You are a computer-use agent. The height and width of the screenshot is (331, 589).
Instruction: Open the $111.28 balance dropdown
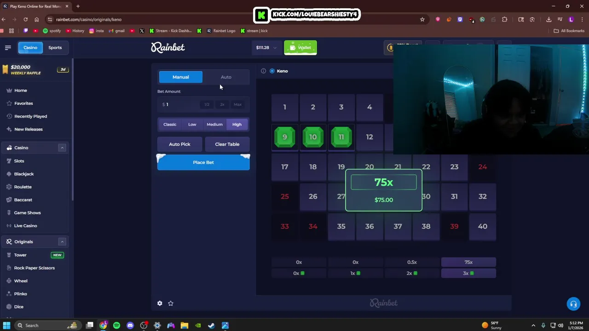266,47
